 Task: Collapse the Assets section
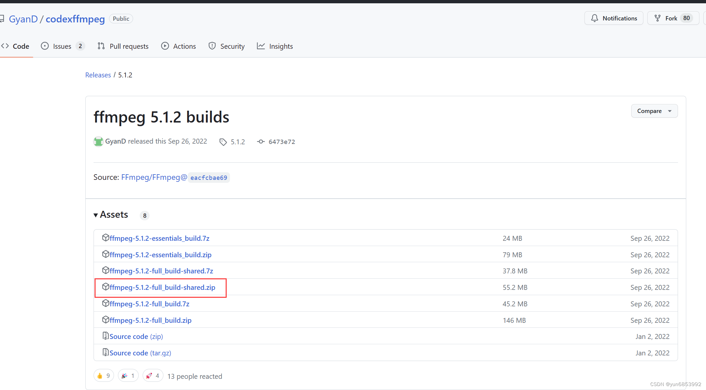tap(111, 215)
